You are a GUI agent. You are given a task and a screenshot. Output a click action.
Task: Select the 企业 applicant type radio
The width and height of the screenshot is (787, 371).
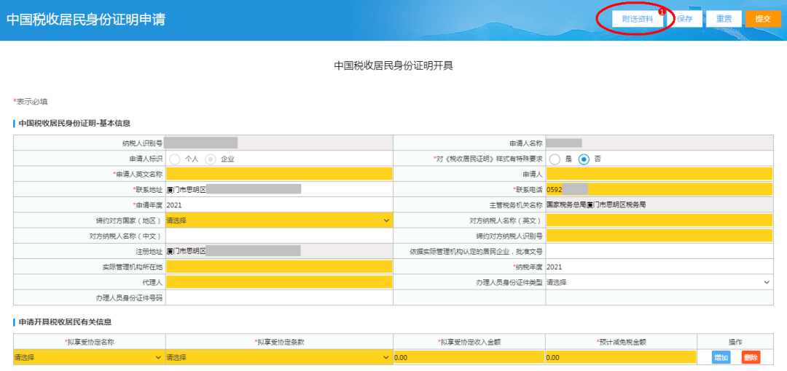coord(211,159)
